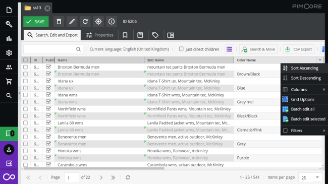Viewport: 328px width, 184px height.
Task: Expand the Columns submenu
Action: tap(304, 90)
